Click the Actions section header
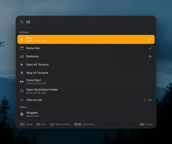This screenshot has width=172, height=144. [24, 32]
